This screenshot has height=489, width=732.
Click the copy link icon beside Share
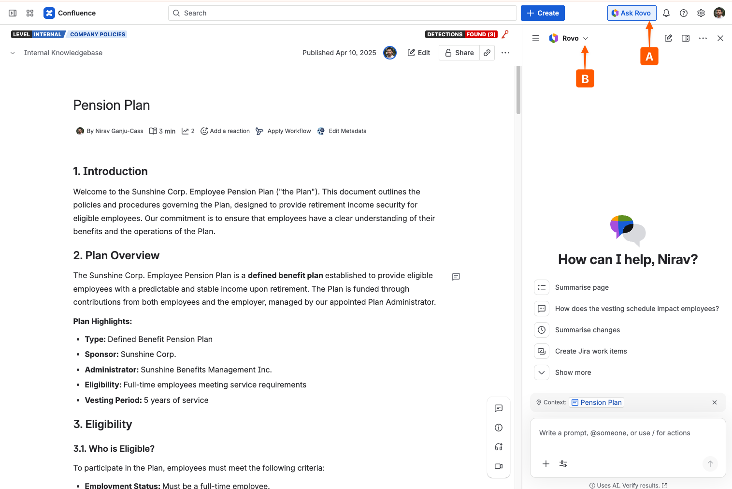(x=487, y=53)
